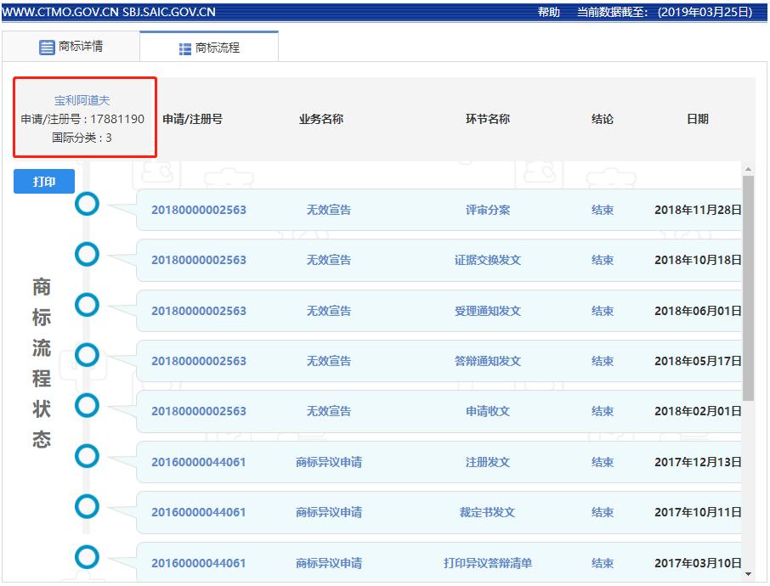The width and height of the screenshot is (770, 586).
Task: Open the 商标流程 tab
Action: (x=209, y=48)
